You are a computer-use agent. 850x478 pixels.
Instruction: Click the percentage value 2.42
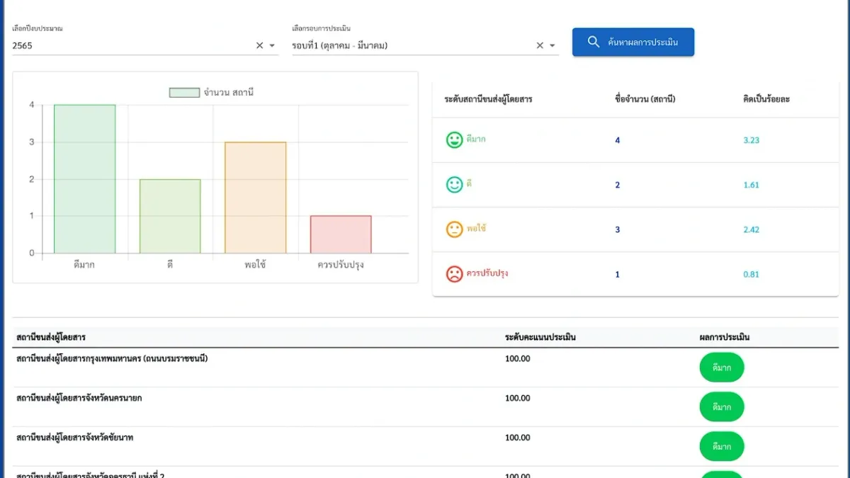752,229
